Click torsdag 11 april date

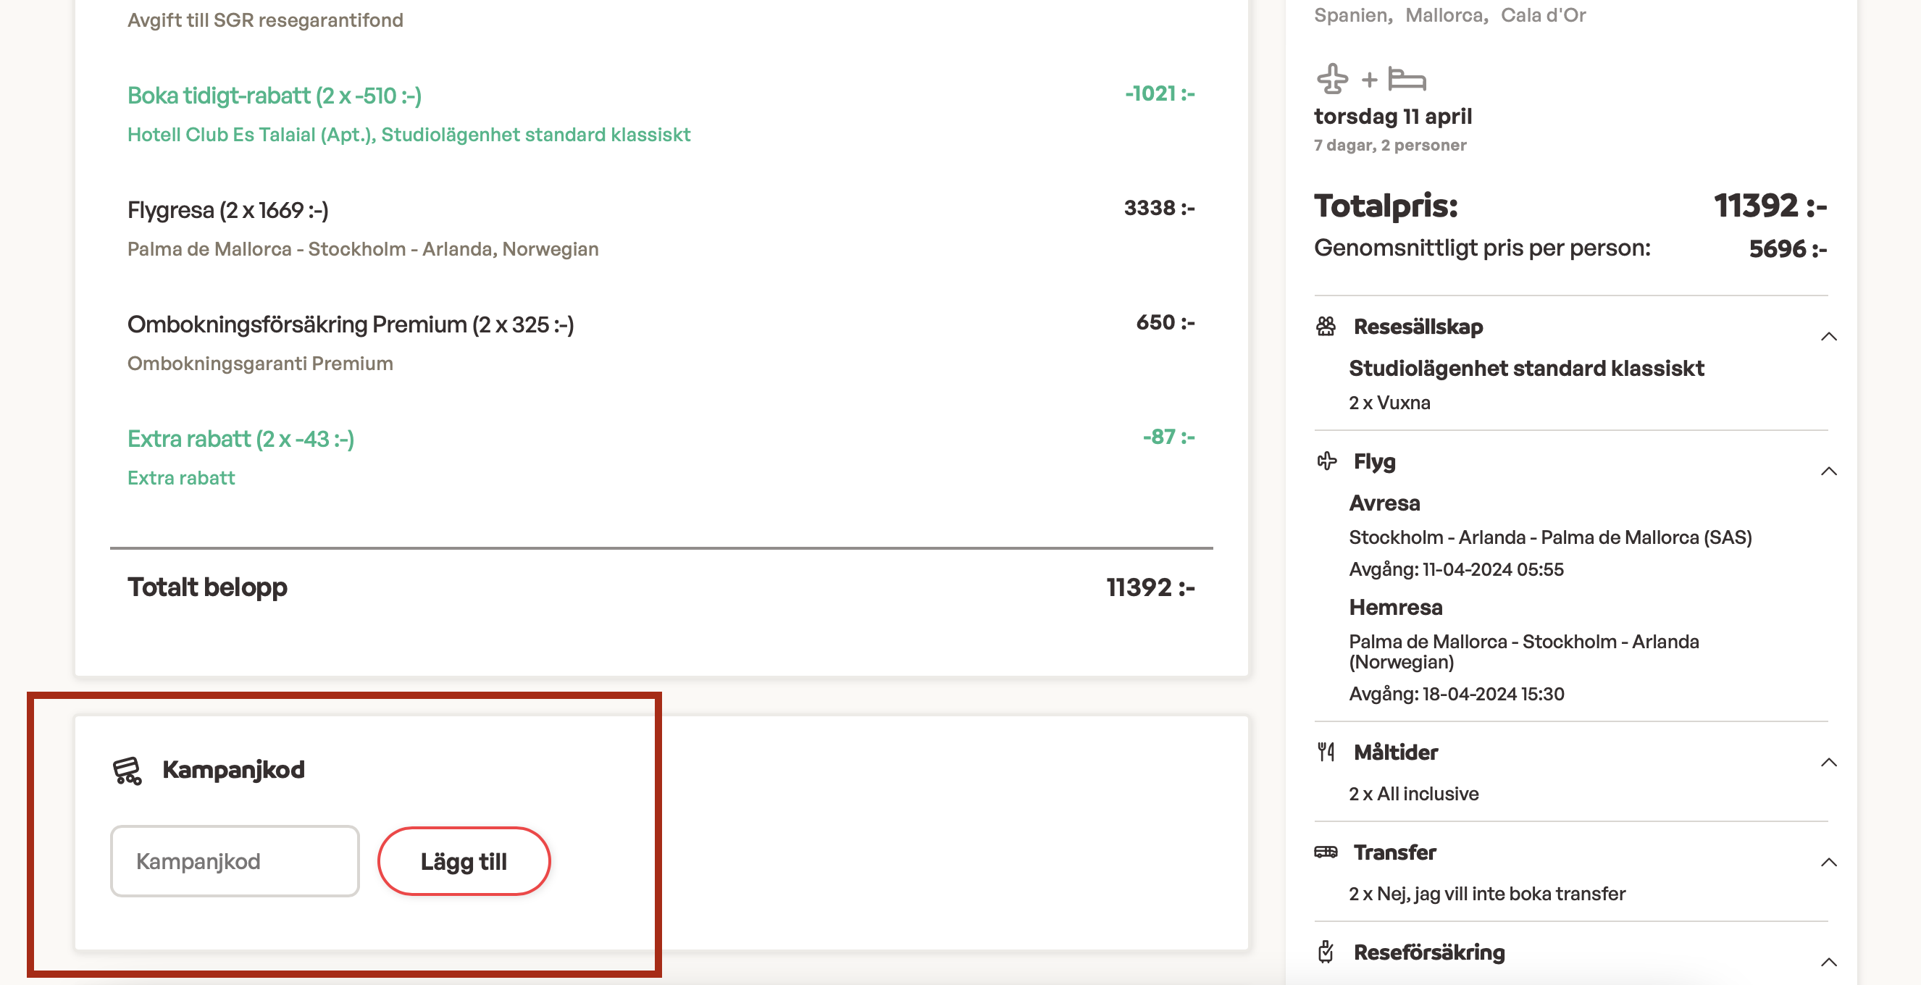click(1392, 117)
